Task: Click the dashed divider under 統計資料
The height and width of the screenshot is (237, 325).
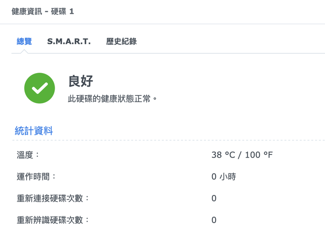Action: pos(168,140)
